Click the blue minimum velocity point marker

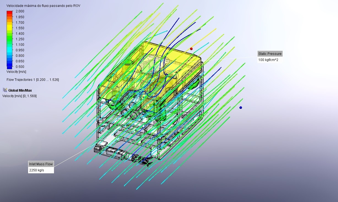tap(241, 108)
